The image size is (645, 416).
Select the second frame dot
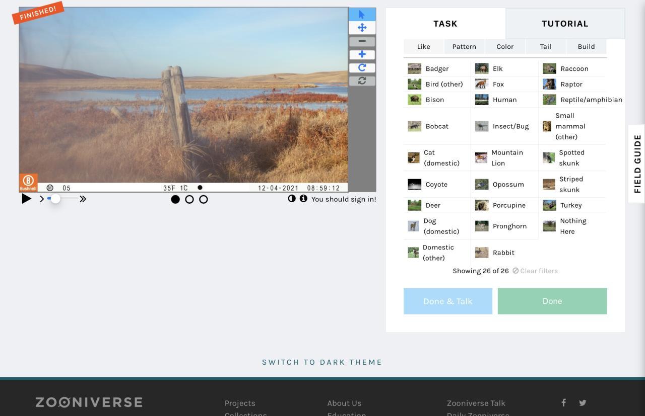pyautogui.click(x=189, y=199)
